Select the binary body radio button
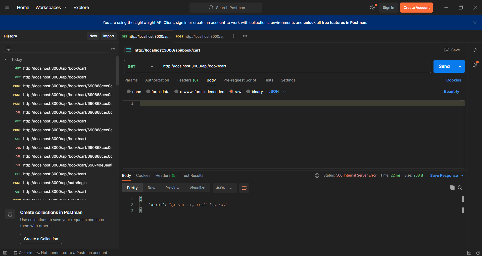The height and width of the screenshot is (256, 482). (248, 92)
